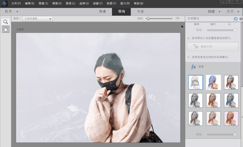Choose the 森林 (Forest) overlay preset

pyautogui.click(x=197, y=24)
